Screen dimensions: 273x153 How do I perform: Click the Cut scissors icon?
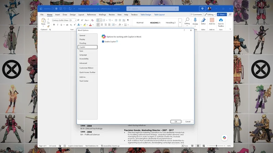48,19
